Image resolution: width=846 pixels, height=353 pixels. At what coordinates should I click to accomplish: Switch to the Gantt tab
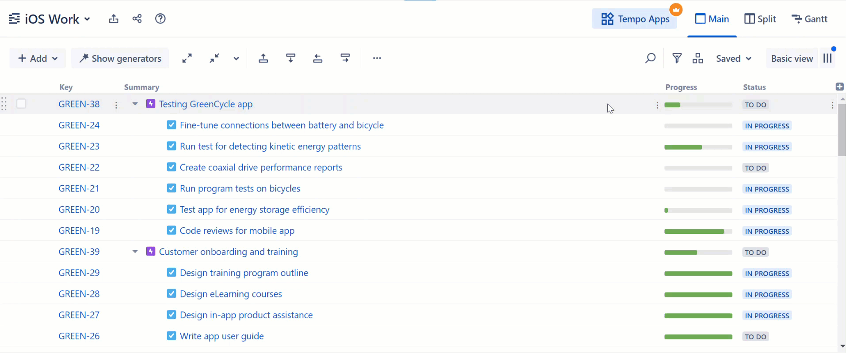pos(809,19)
